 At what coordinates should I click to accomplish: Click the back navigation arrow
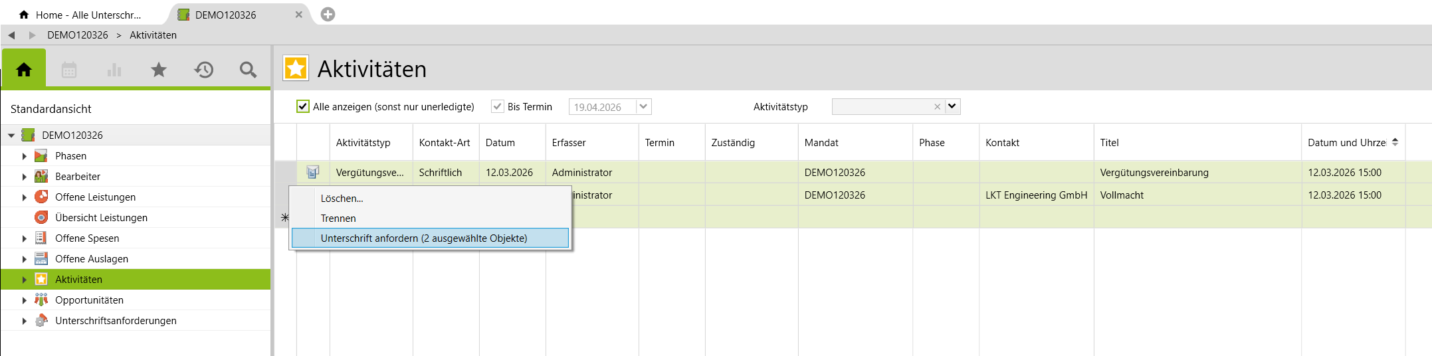click(11, 35)
